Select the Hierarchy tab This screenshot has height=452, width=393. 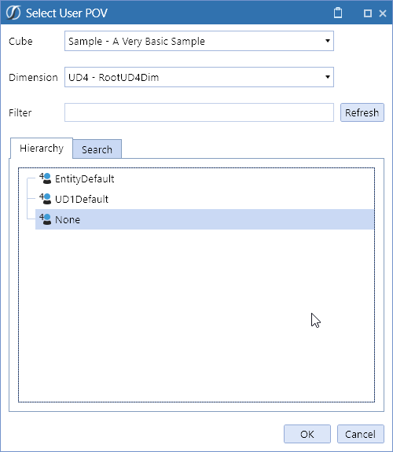tap(42, 148)
